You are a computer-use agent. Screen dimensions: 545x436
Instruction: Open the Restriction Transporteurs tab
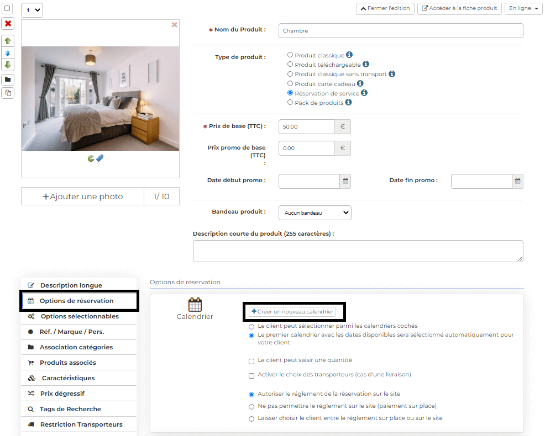79,424
